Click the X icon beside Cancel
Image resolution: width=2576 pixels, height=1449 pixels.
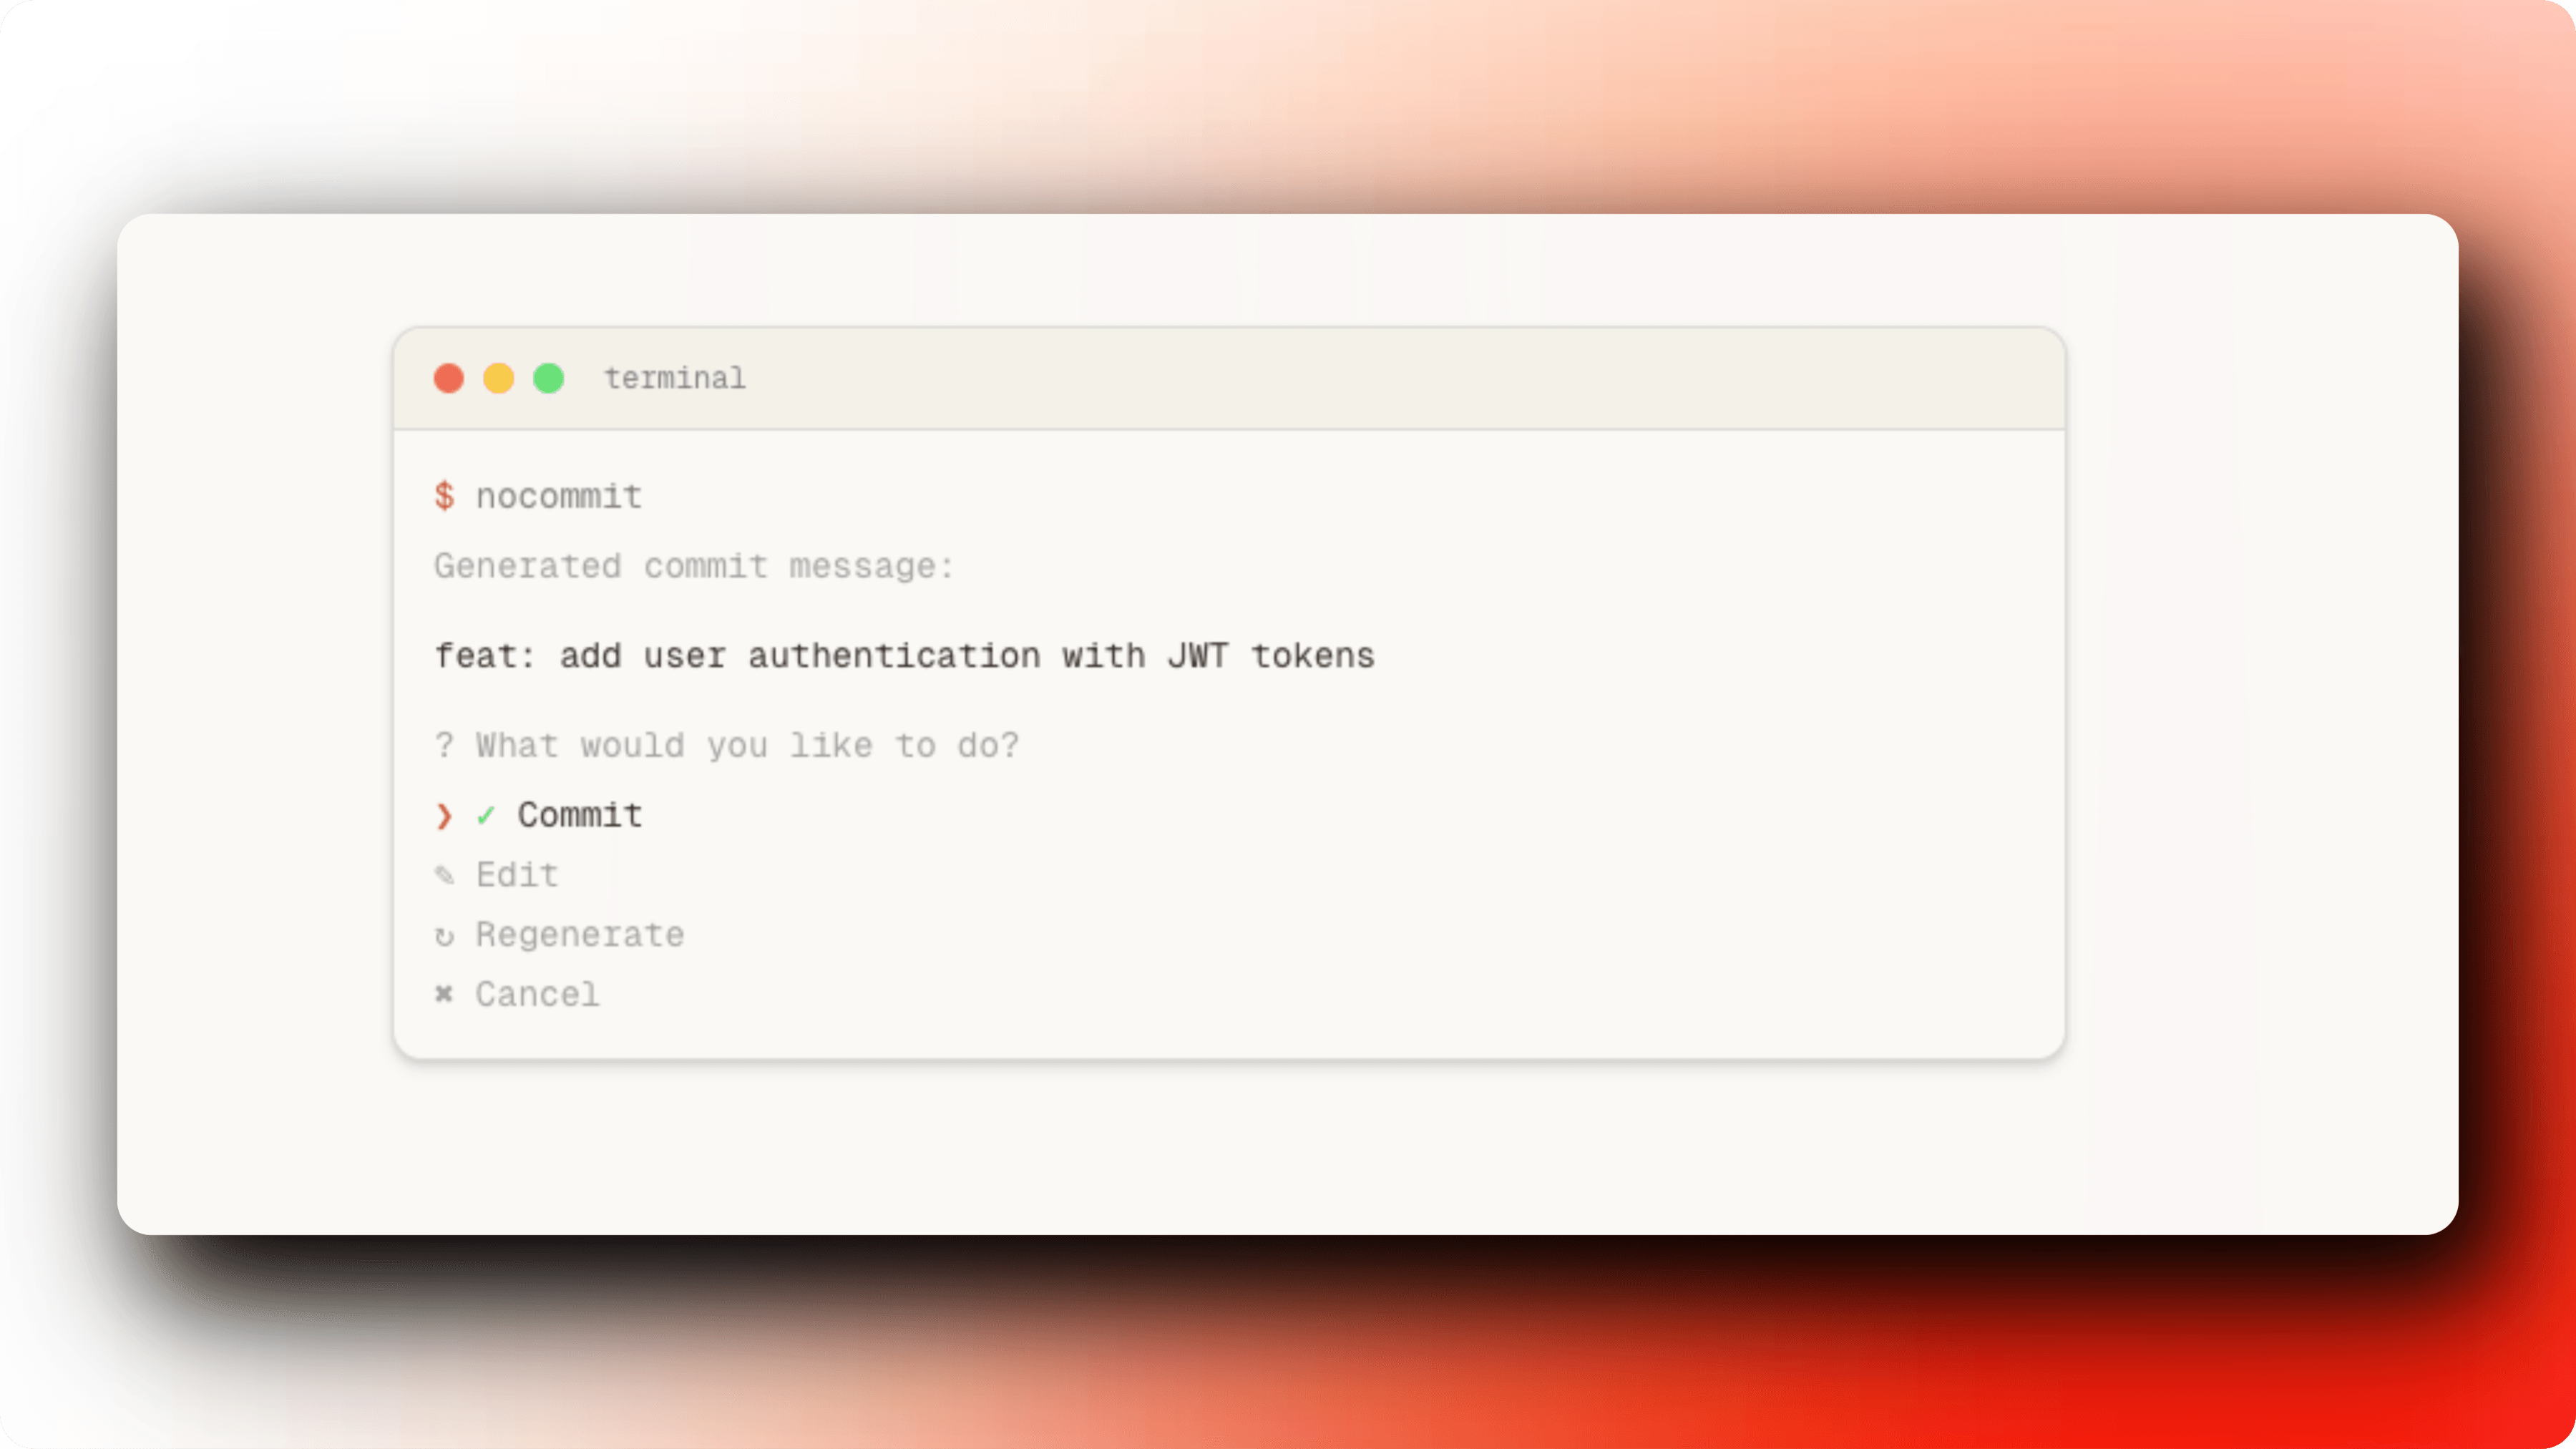click(x=444, y=994)
